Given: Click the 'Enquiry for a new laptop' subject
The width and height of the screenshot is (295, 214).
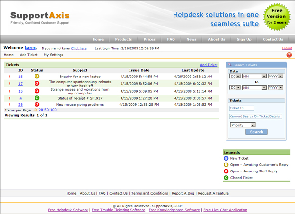Looking at the screenshot, I should pos(80,77).
